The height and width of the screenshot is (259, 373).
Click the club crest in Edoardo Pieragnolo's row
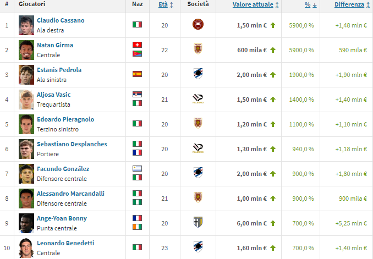198,123
